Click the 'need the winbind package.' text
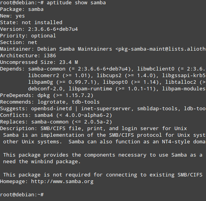 click(x=42, y=162)
